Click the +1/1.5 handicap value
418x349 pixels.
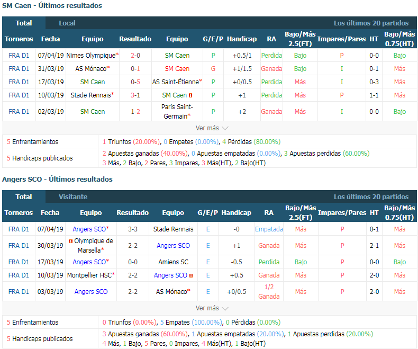(x=242, y=69)
